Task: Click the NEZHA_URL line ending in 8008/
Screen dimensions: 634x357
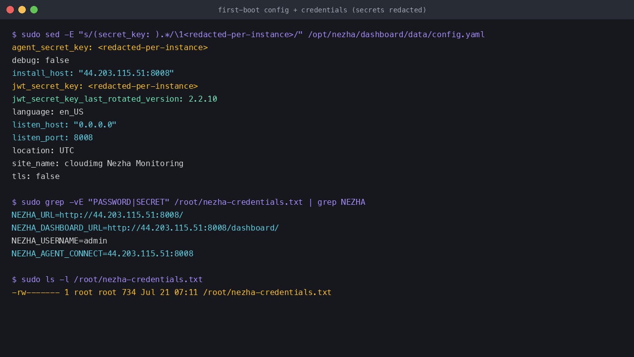Action: pyautogui.click(x=98, y=215)
